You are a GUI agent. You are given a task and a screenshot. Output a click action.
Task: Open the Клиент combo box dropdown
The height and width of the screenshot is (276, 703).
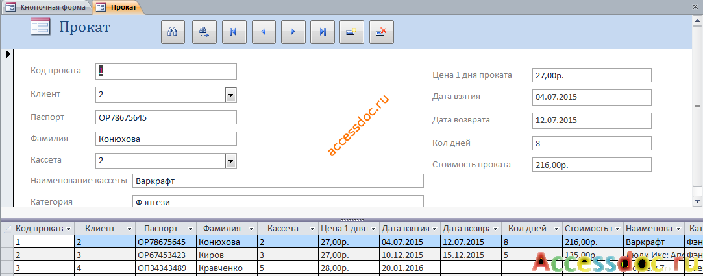click(x=230, y=95)
